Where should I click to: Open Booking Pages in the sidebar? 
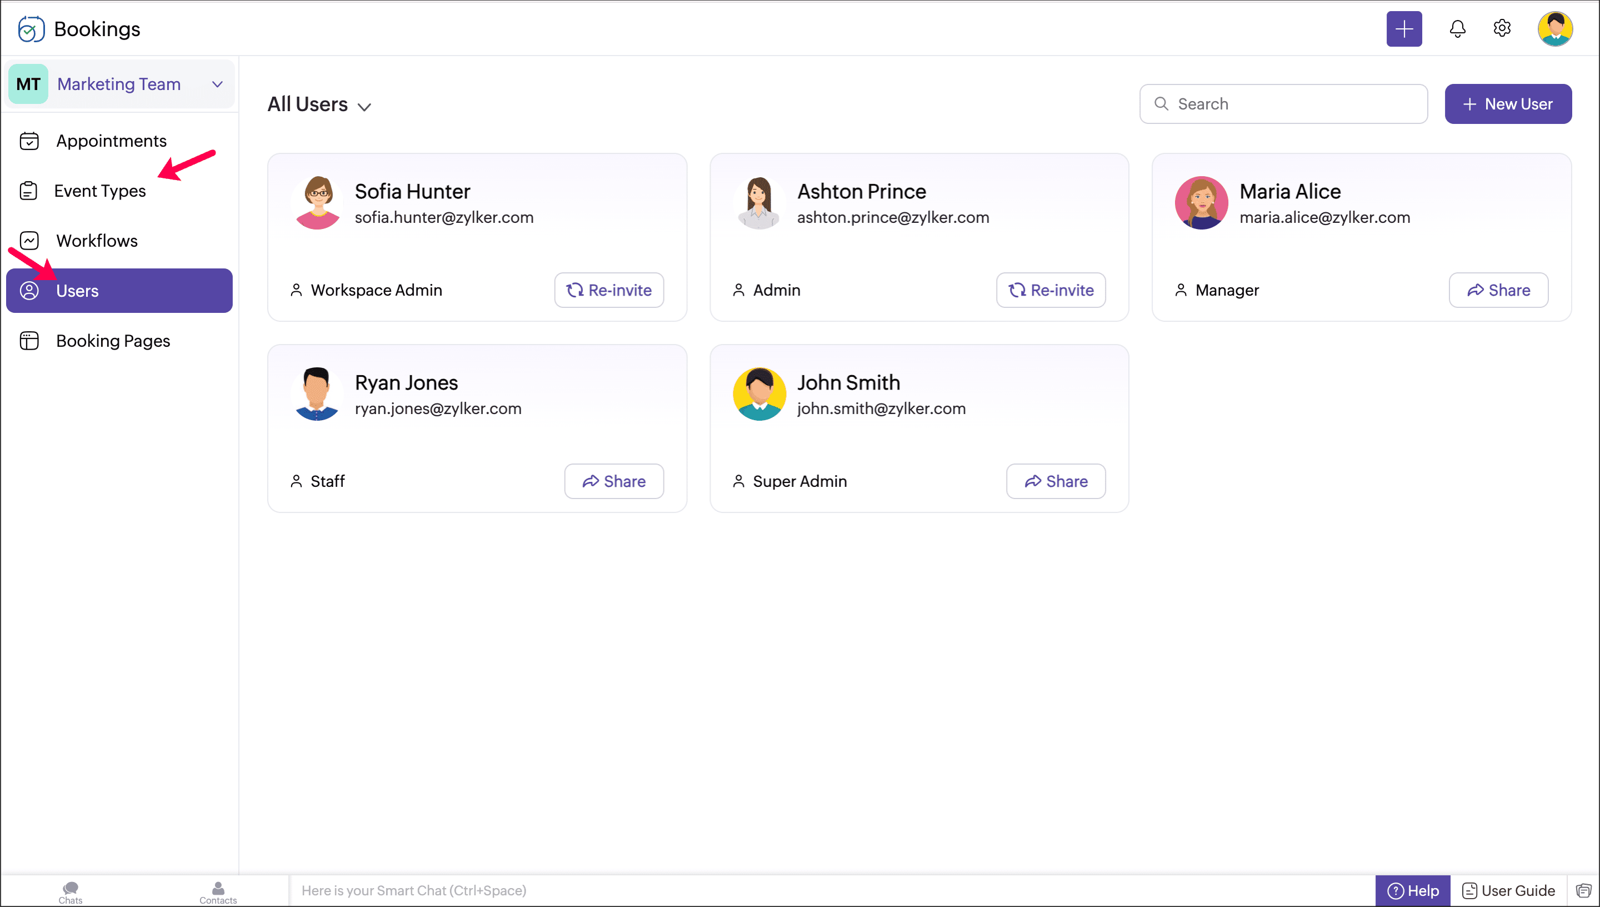point(113,341)
